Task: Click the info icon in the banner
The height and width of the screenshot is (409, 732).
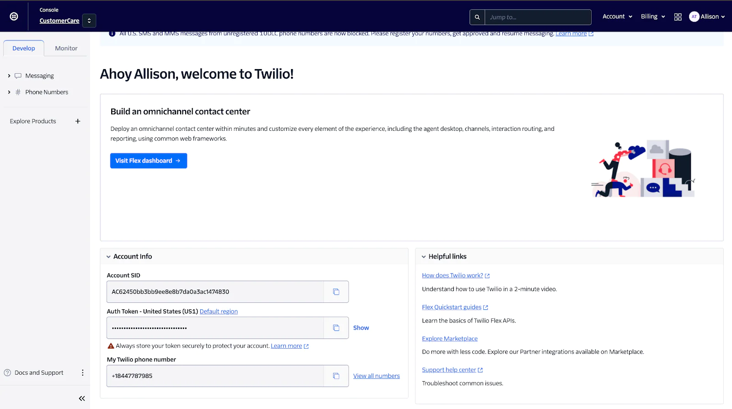Action: tap(112, 34)
